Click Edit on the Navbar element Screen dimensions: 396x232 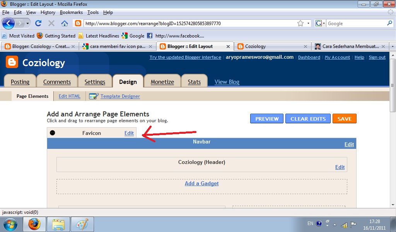(x=349, y=144)
